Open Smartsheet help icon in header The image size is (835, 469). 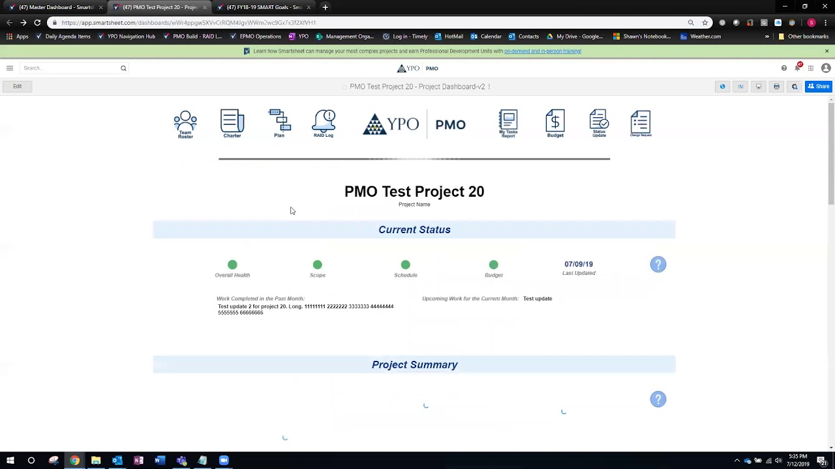[784, 68]
